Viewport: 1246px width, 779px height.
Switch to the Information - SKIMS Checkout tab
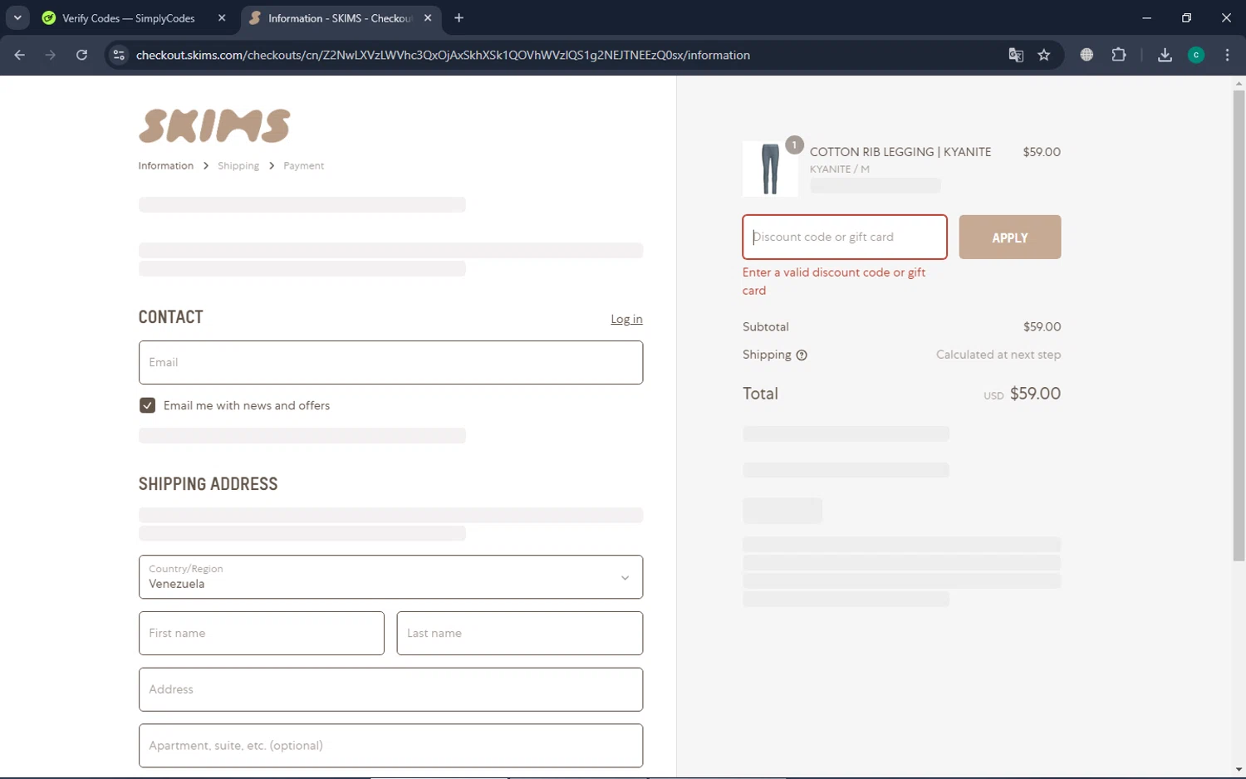[340, 17]
